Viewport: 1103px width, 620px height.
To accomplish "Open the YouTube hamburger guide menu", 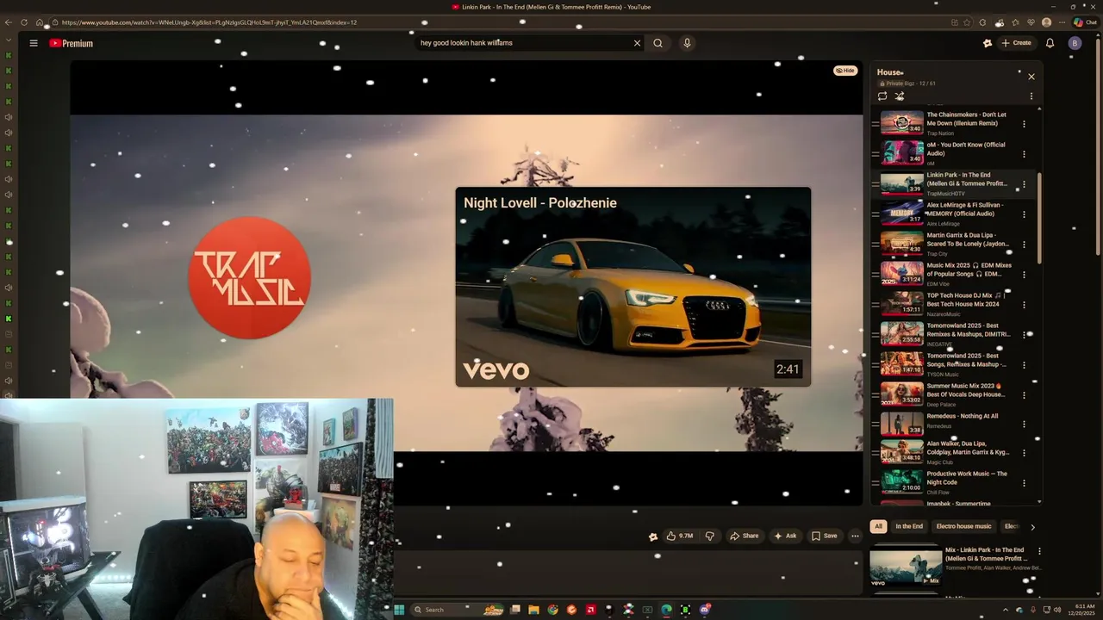I will pos(34,43).
